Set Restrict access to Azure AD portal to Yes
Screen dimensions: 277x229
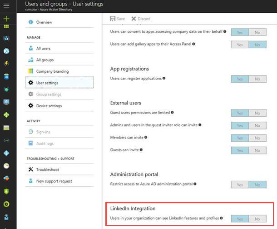coord(240,184)
